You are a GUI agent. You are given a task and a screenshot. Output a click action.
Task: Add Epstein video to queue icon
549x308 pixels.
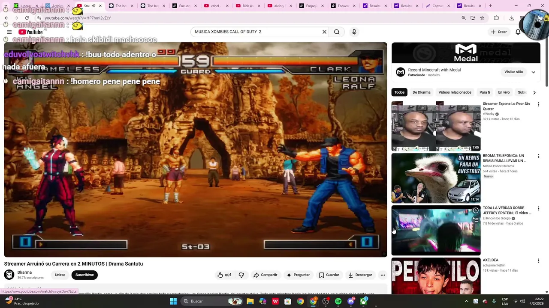point(475,219)
